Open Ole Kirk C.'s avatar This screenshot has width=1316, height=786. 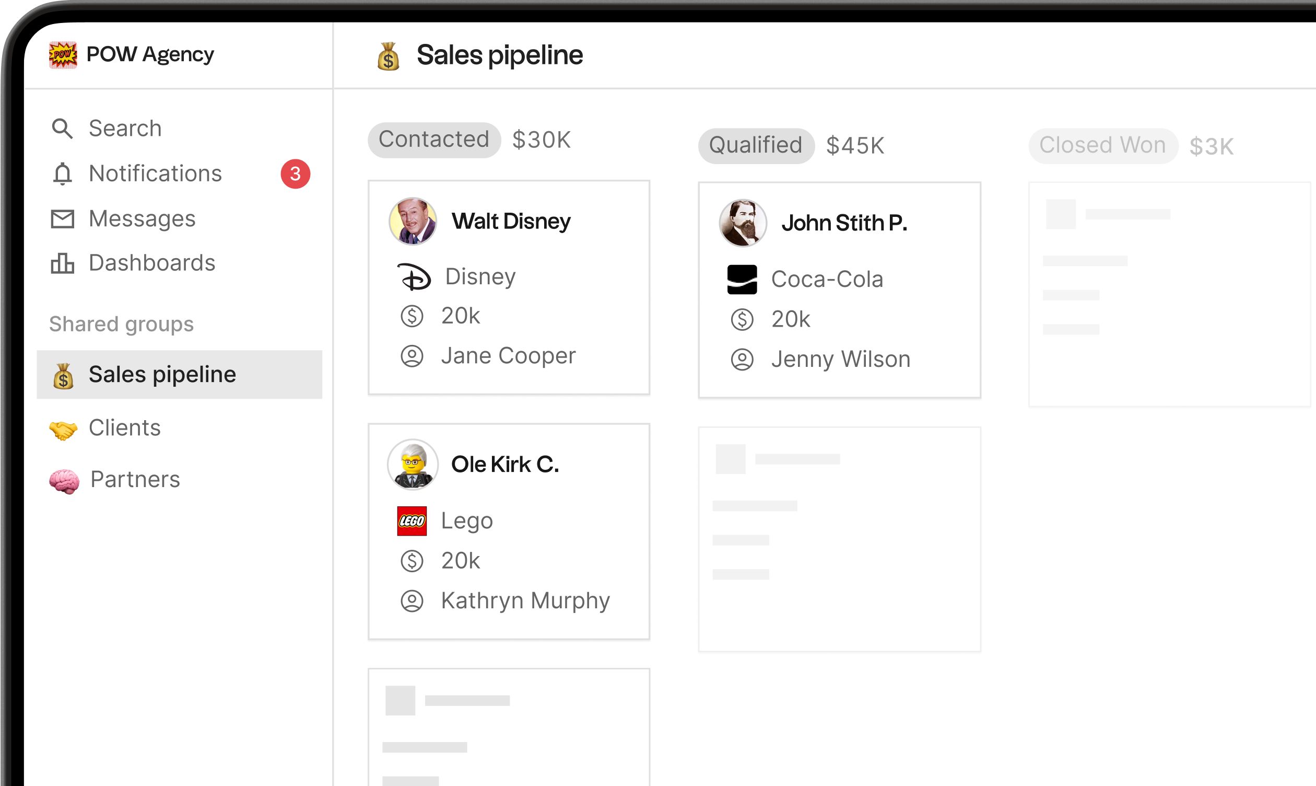[x=413, y=465]
